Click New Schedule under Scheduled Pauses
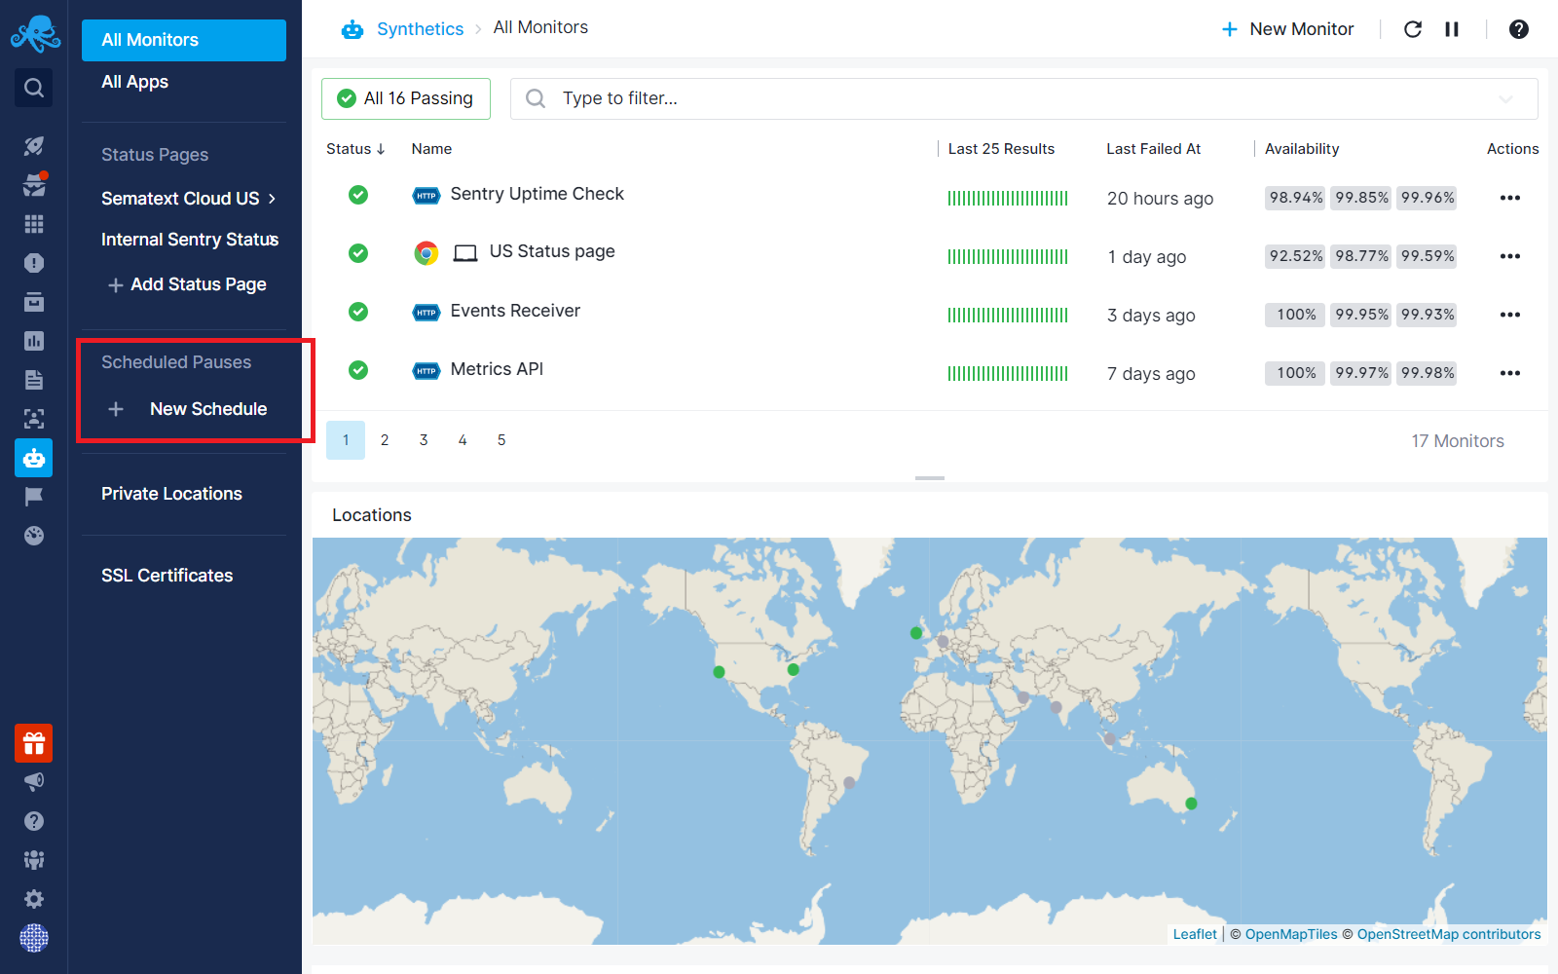 [x=187, y=409]
